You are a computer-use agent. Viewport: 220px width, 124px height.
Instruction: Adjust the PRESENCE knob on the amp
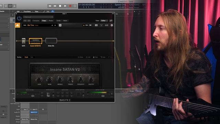[81, 80]
